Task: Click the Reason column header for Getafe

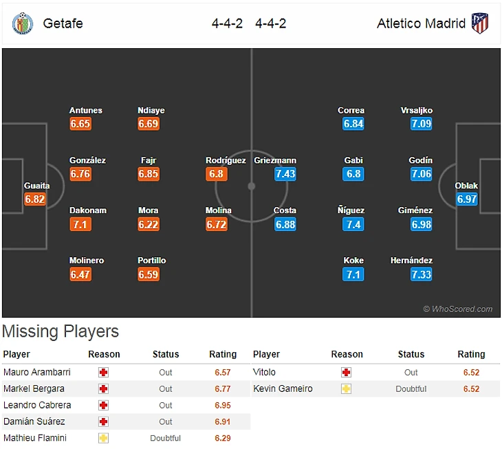Action: coord(104,354)
